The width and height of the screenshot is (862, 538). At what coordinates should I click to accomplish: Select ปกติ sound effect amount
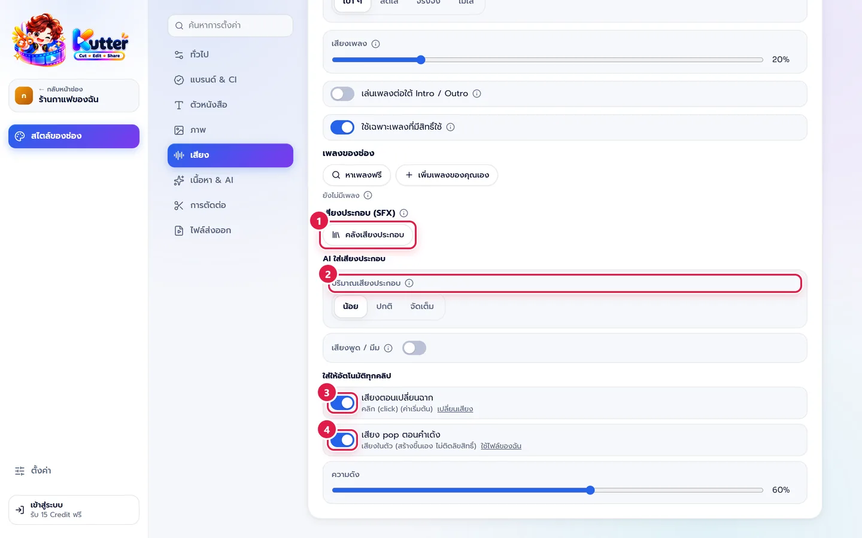(x=384, y=306)
